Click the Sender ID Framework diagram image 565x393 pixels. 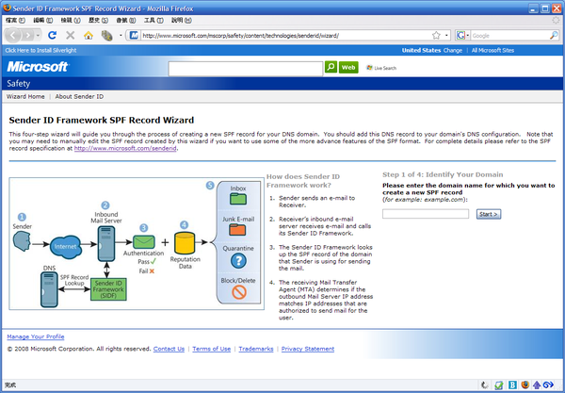coord(137,243)
